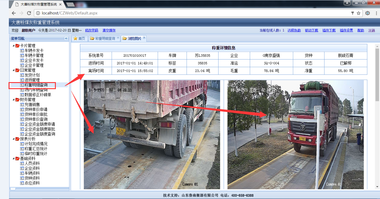Collapse the 基础资料 tree node arrow
The image size is (380, 199).
tap(13, 158)
